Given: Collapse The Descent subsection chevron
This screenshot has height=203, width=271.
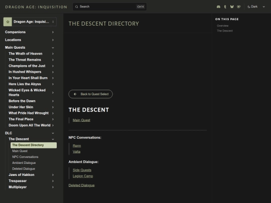Looking at the screenshot, I should 53,139.
